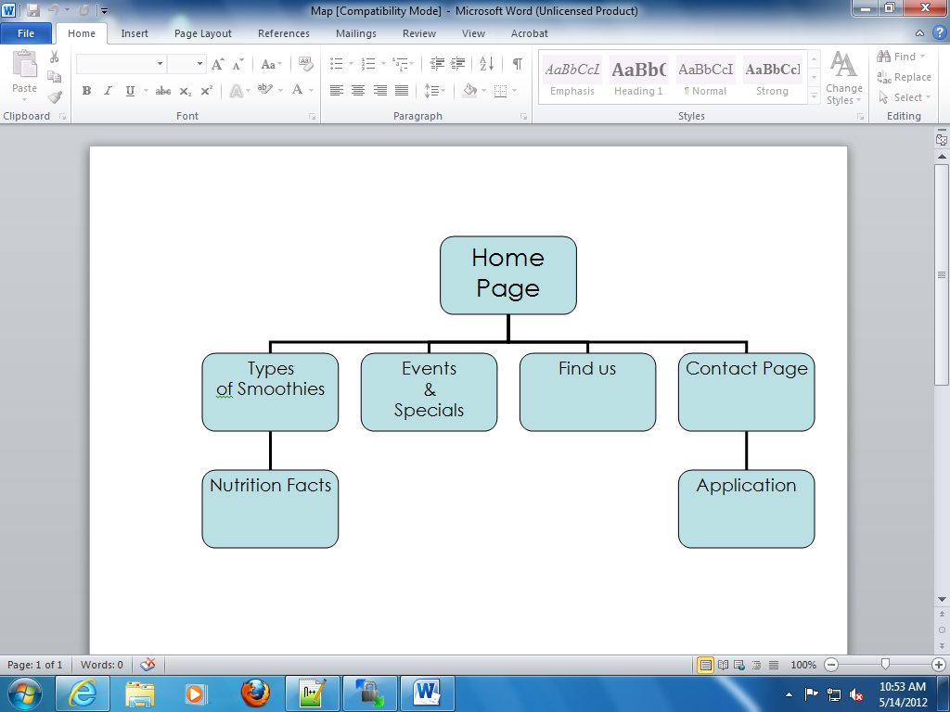The height and width of the screenshot is (712, 950).
Task: Open the Page Layout tab
Action: (x=203, y=33)
